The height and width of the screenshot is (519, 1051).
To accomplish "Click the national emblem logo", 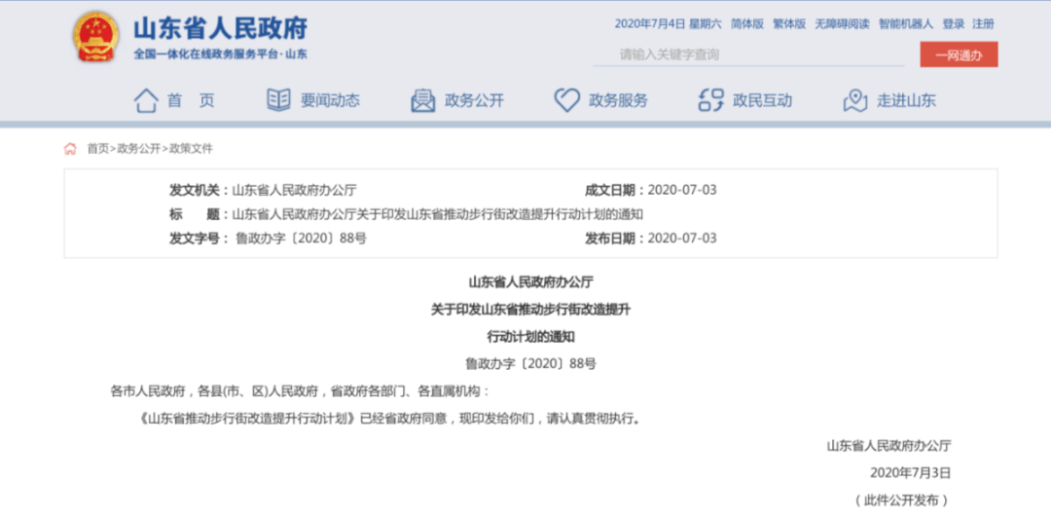I will (x=95, y=38).
